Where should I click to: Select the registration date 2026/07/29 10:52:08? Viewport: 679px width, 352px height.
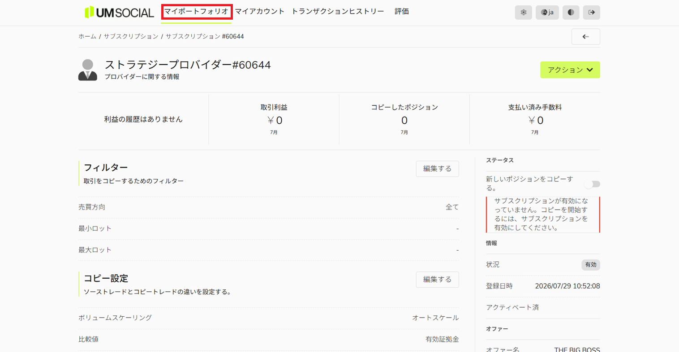(x=567, y=286)
